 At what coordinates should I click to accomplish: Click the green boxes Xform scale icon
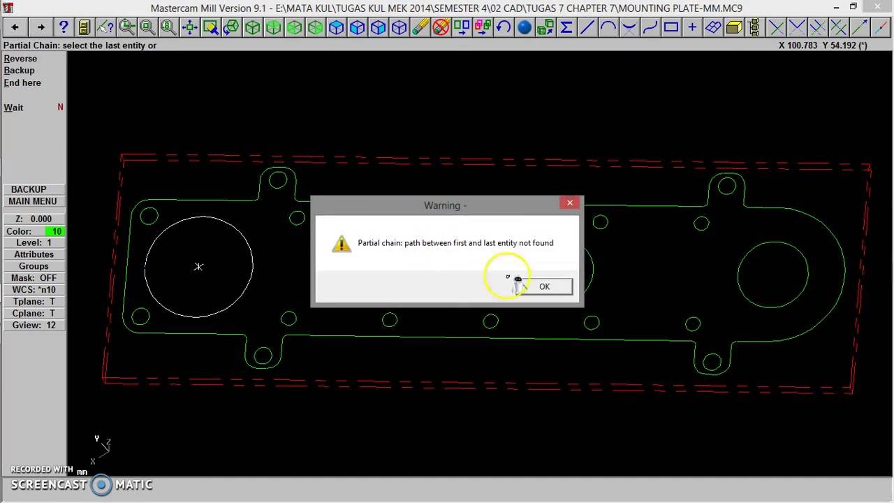[x=545, y=27]
